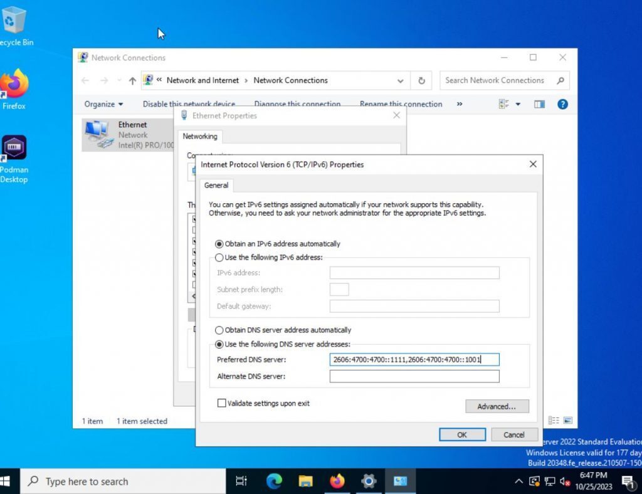
Task: Select Obtain DNS server address automatically
Action: pos(219,330)
